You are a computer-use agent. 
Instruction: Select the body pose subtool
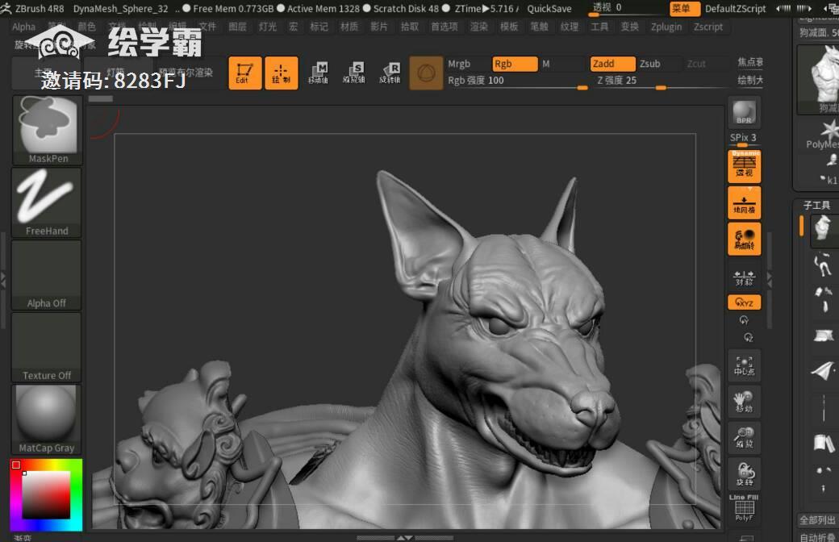tap(824, 266)
